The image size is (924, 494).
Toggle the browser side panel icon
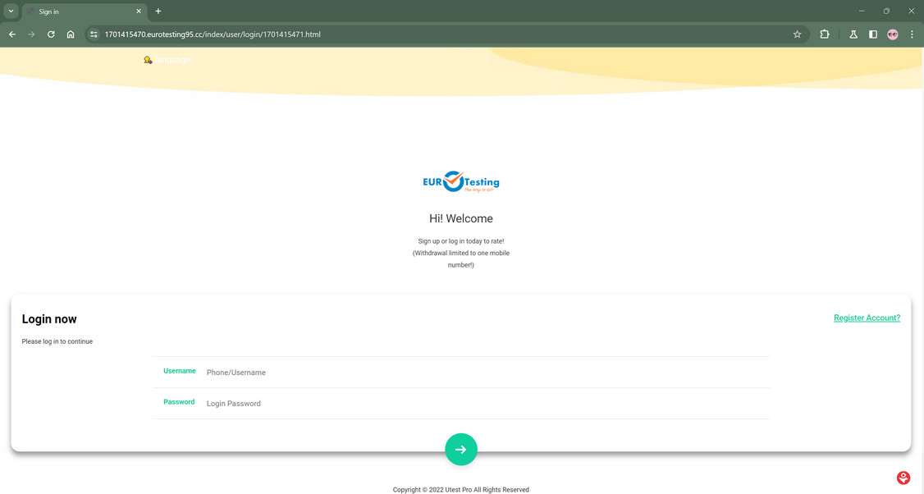pos(873,34)
